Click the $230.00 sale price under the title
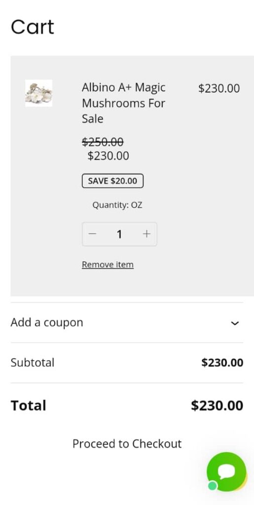The width and height of the screenshot is (254, 505). click(109, 156)
